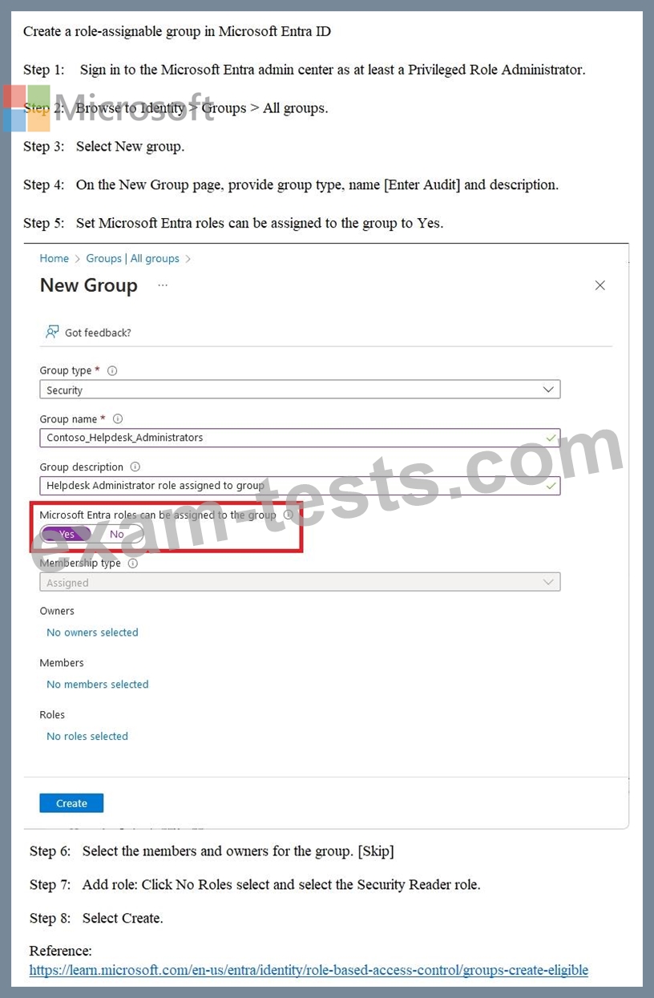Click the chevron after All groups breadcrumb
The width and height of the screenshot is (654, 998).
click(188, 259)
